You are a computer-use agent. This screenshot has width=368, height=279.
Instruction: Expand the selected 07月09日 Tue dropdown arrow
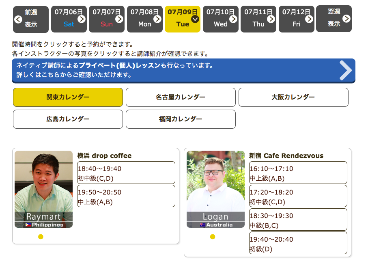[195, 19]
